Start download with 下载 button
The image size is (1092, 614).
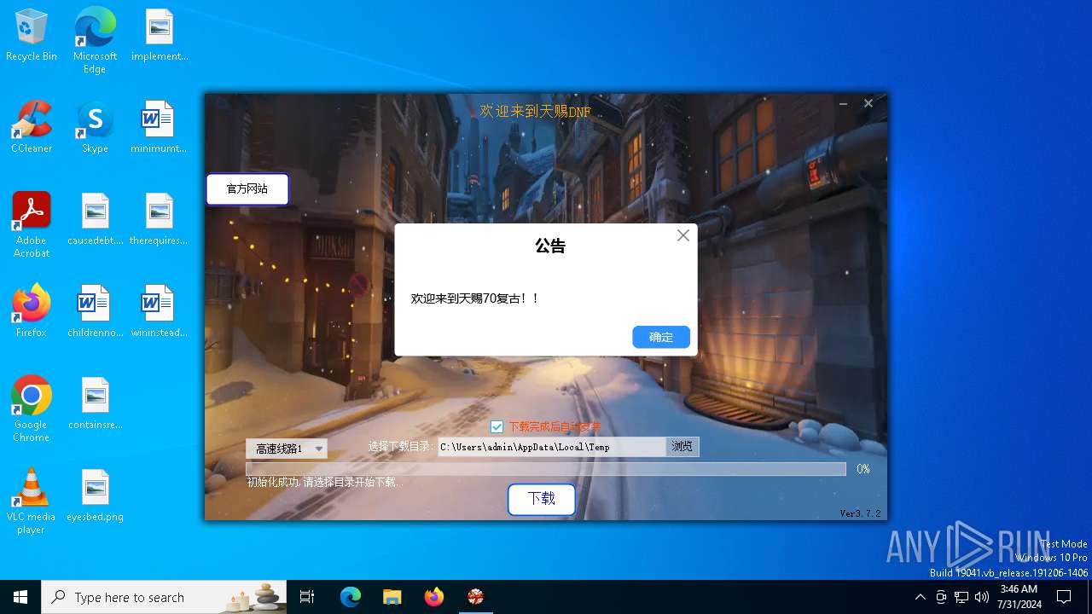(542, 499)
